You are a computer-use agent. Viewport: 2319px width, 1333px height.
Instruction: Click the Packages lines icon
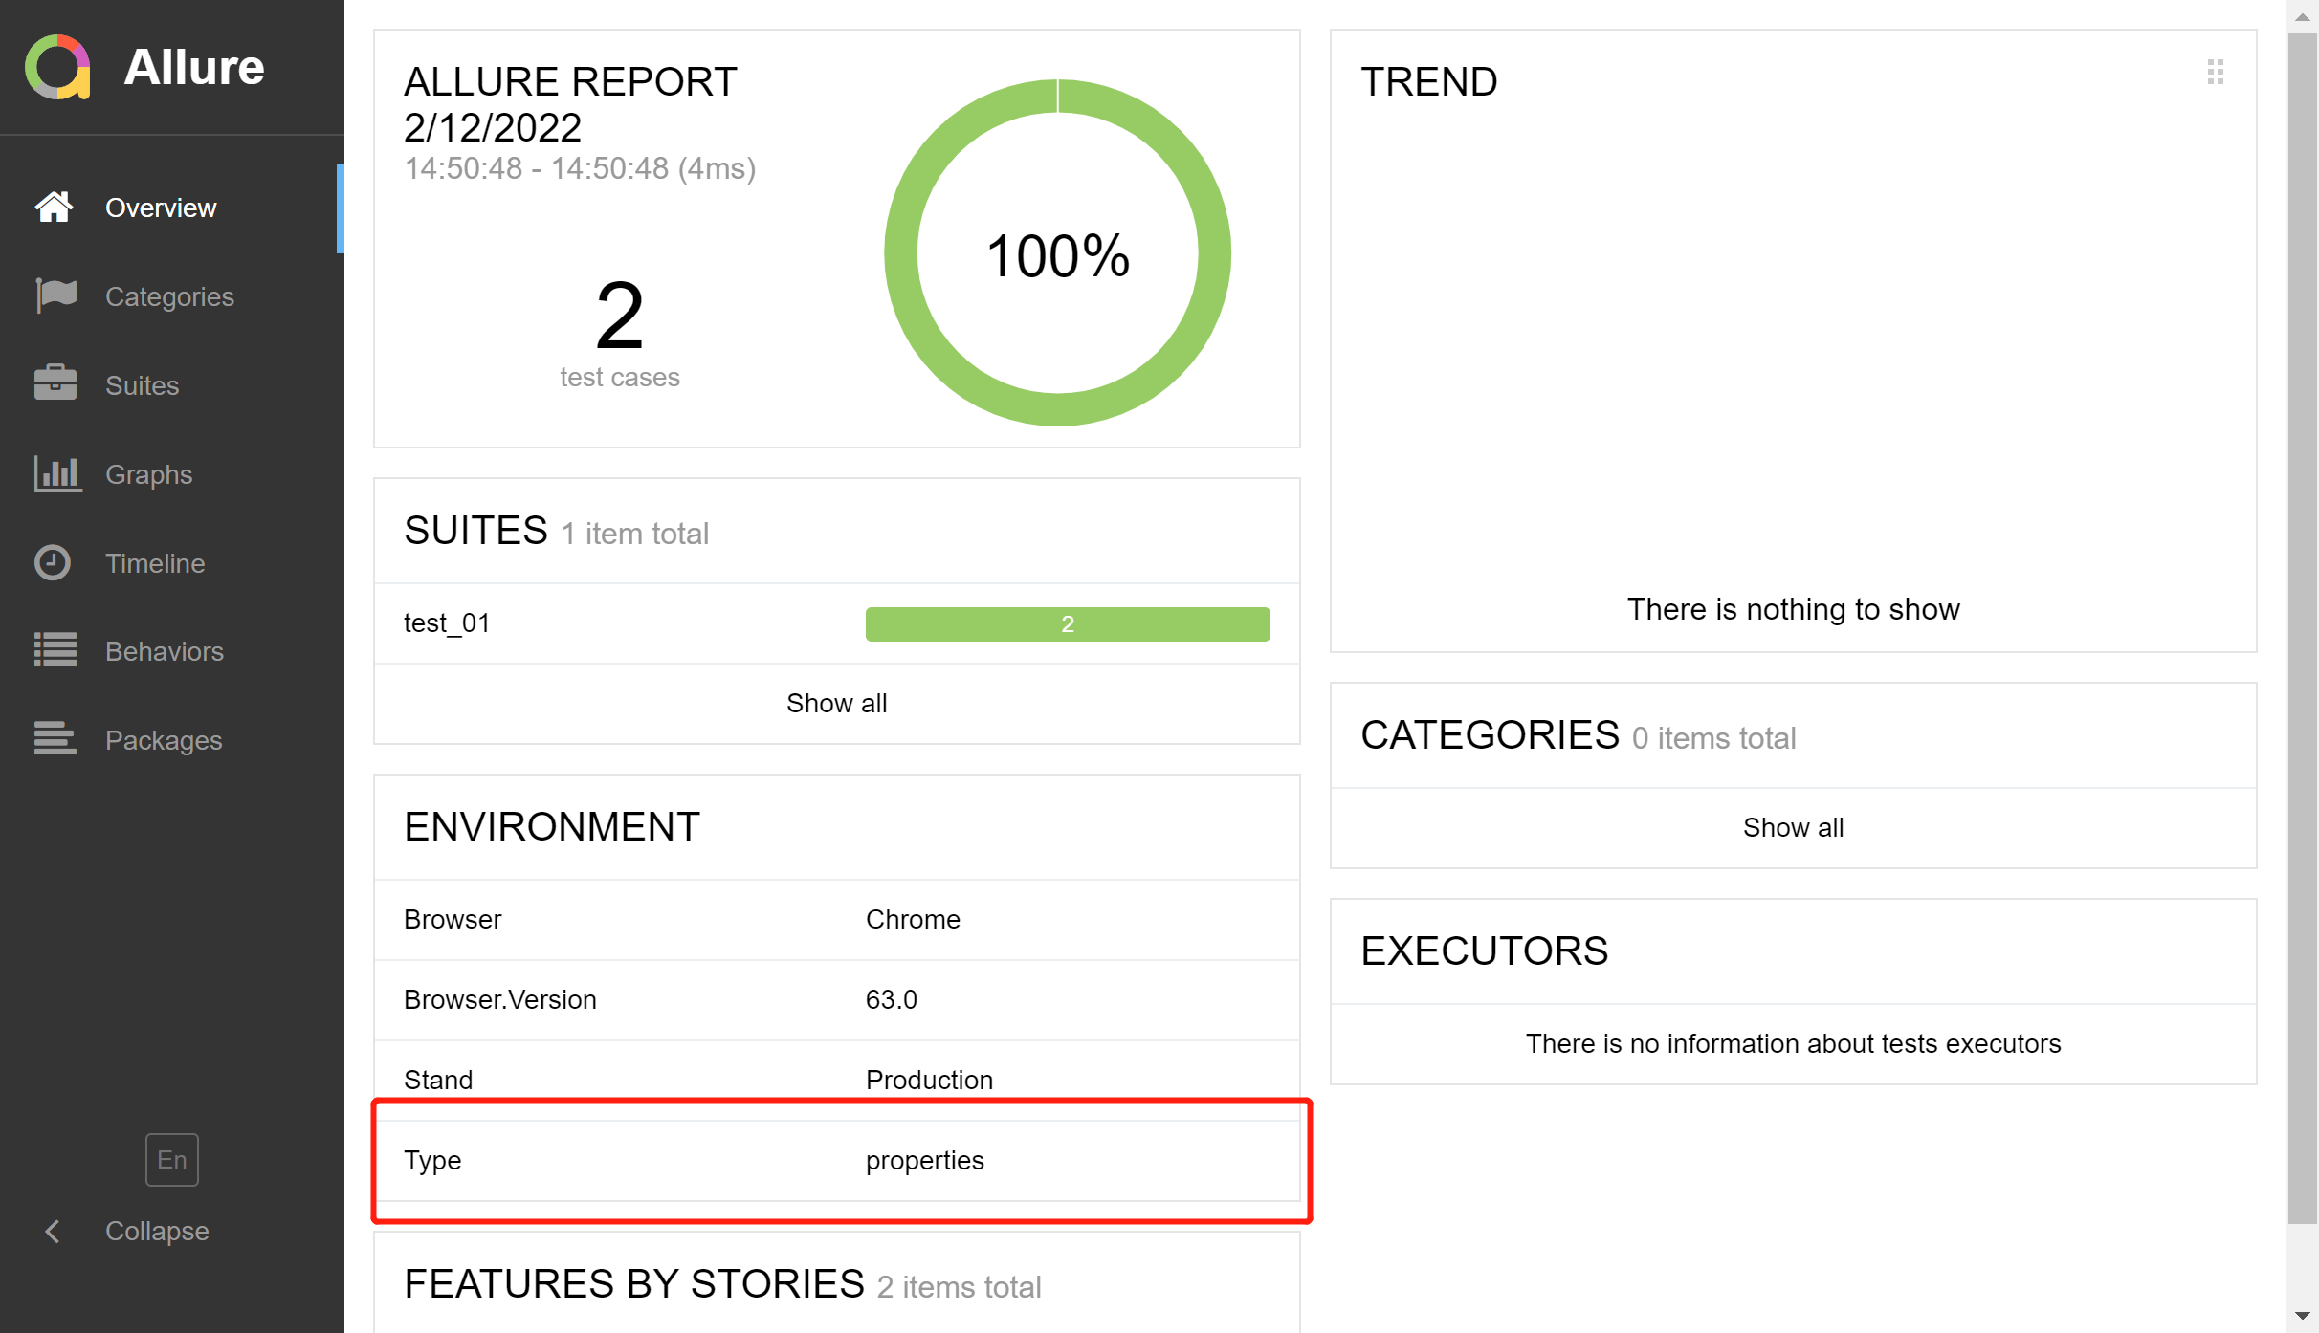pyautogui.click(x=55, y=738)
